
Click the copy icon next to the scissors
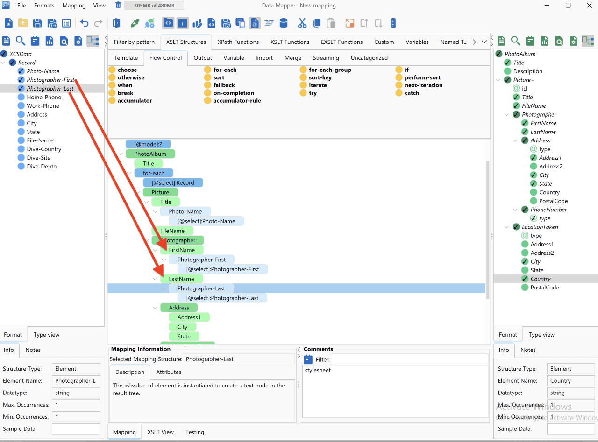[317, 23]
